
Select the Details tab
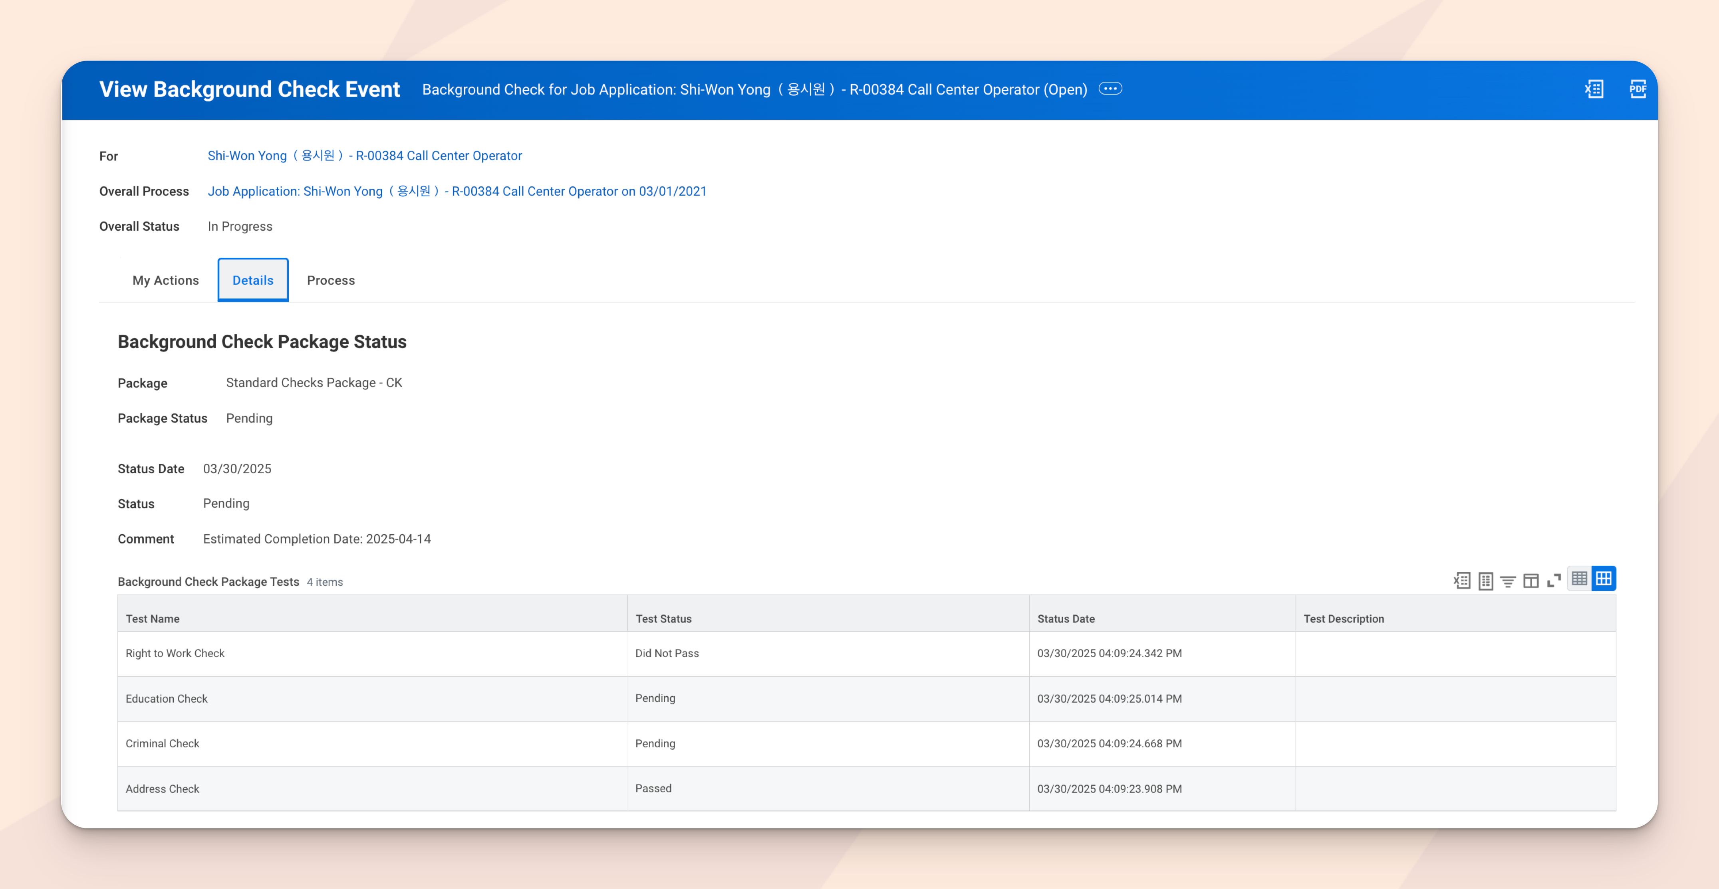[x=253, y=280]
